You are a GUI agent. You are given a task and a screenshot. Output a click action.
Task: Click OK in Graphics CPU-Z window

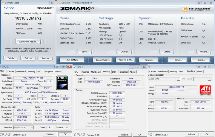[x=207, y=134]
